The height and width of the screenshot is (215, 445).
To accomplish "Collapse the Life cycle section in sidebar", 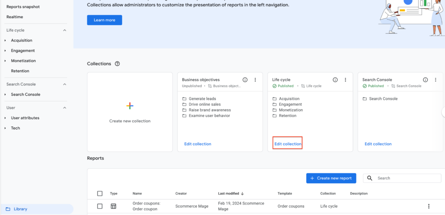I will [x=65, y=30].
